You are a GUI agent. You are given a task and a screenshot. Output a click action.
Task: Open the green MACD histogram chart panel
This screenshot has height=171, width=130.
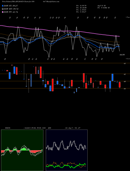pyautogui.click(x=22, y=150)
